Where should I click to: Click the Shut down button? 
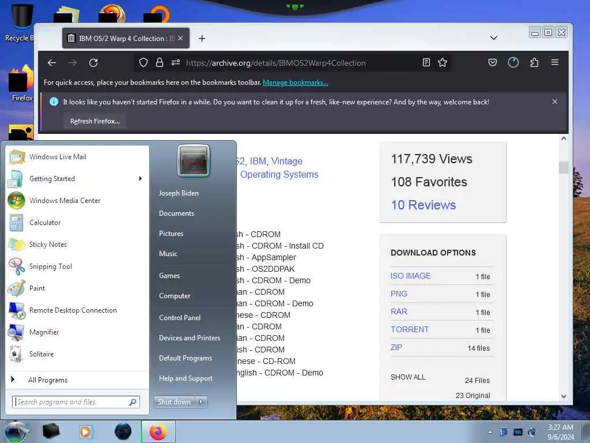pos(175,402)
